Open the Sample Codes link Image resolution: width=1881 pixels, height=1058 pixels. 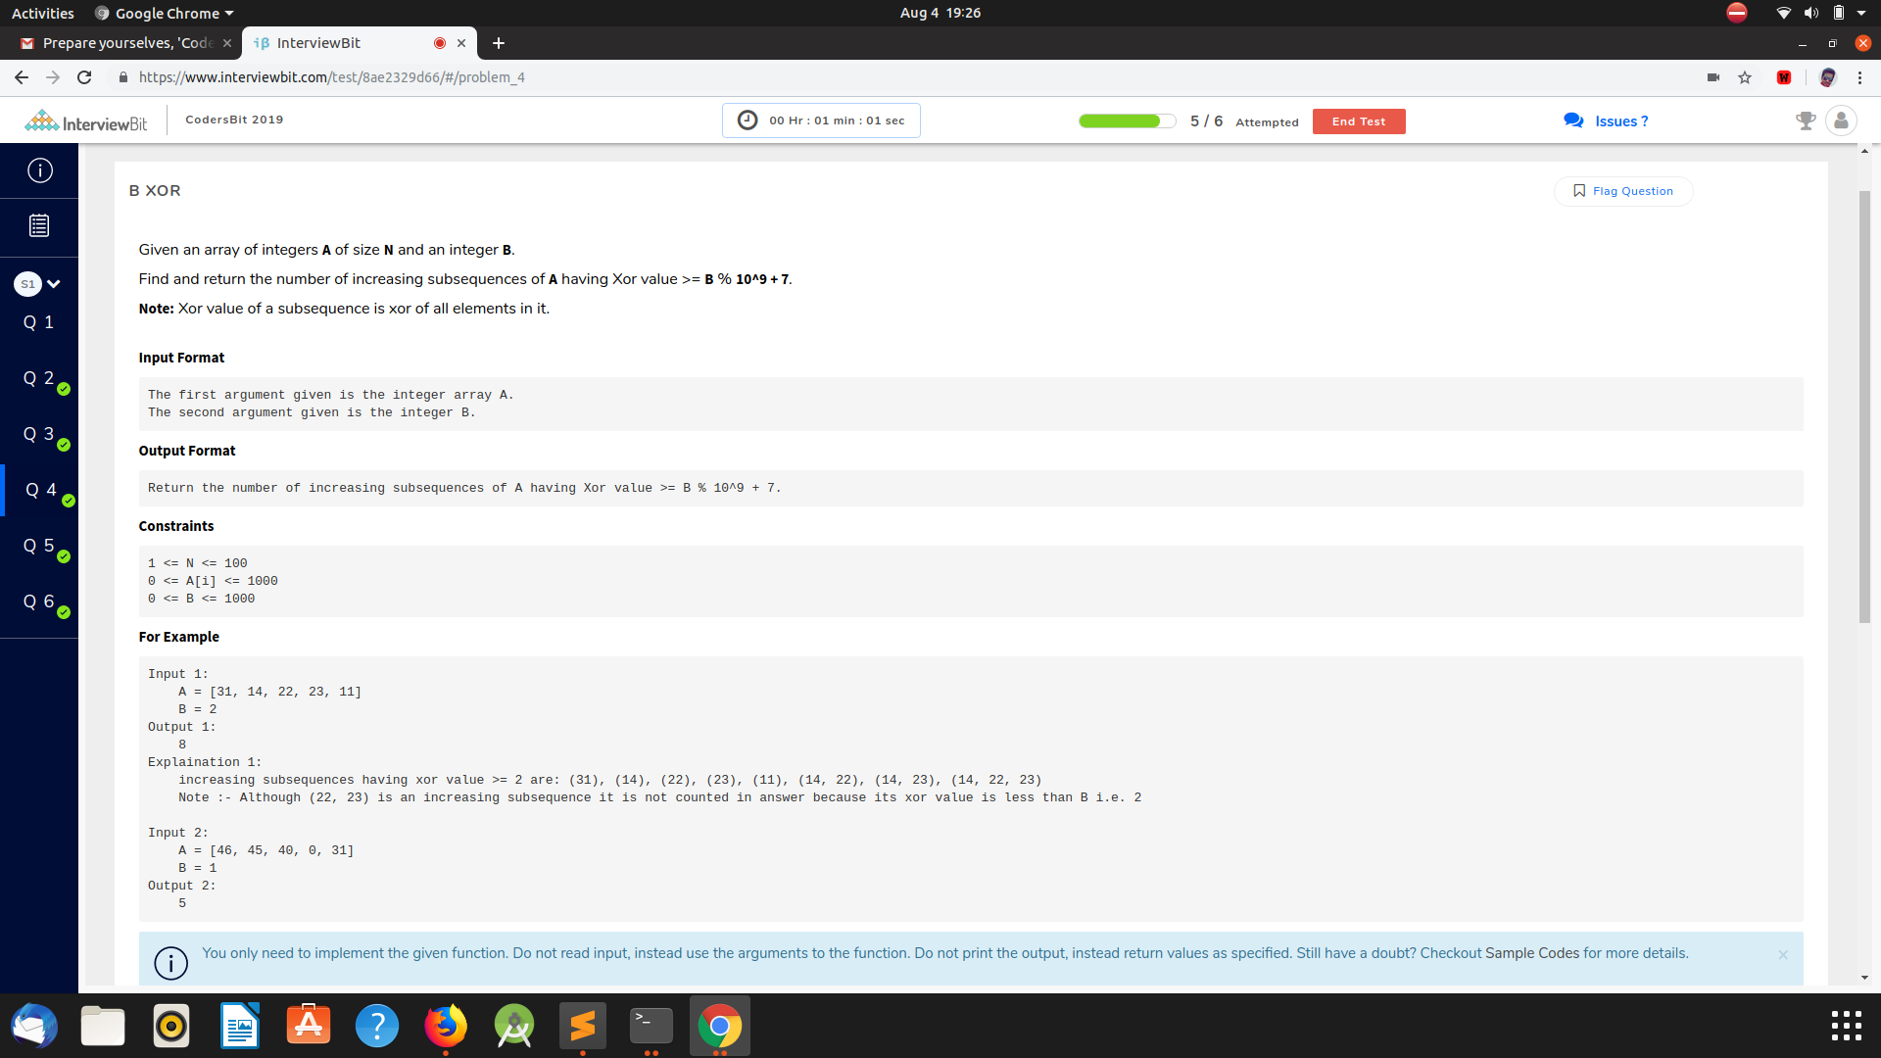point(1531,953)
